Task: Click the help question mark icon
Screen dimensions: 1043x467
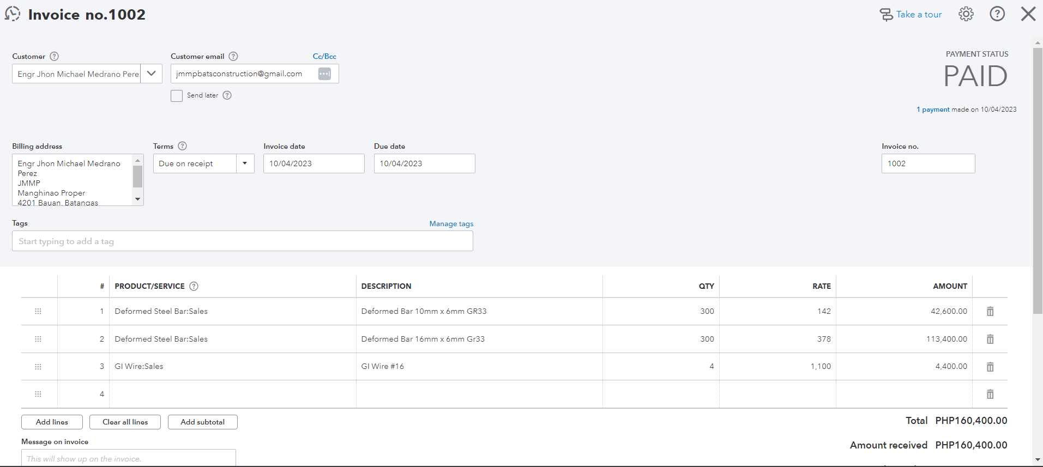Action: tap(997, 14)
